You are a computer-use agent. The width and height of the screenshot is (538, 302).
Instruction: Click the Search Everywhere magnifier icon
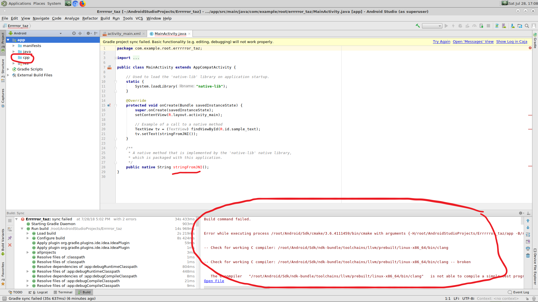(x=527, y=26)
